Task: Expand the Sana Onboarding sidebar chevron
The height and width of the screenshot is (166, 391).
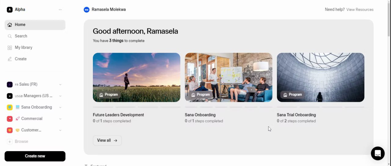Action: [60, 107]
